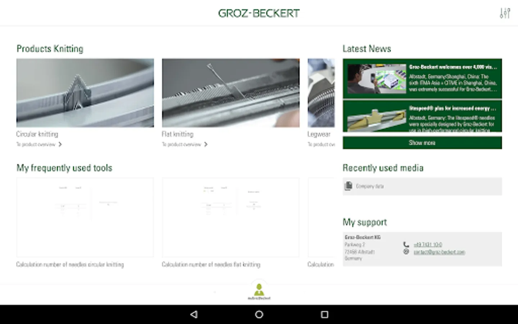This screenshot has height=324, width=518.
Task: Click the email at-sign icon in My support
Action: tap(406, 252)
